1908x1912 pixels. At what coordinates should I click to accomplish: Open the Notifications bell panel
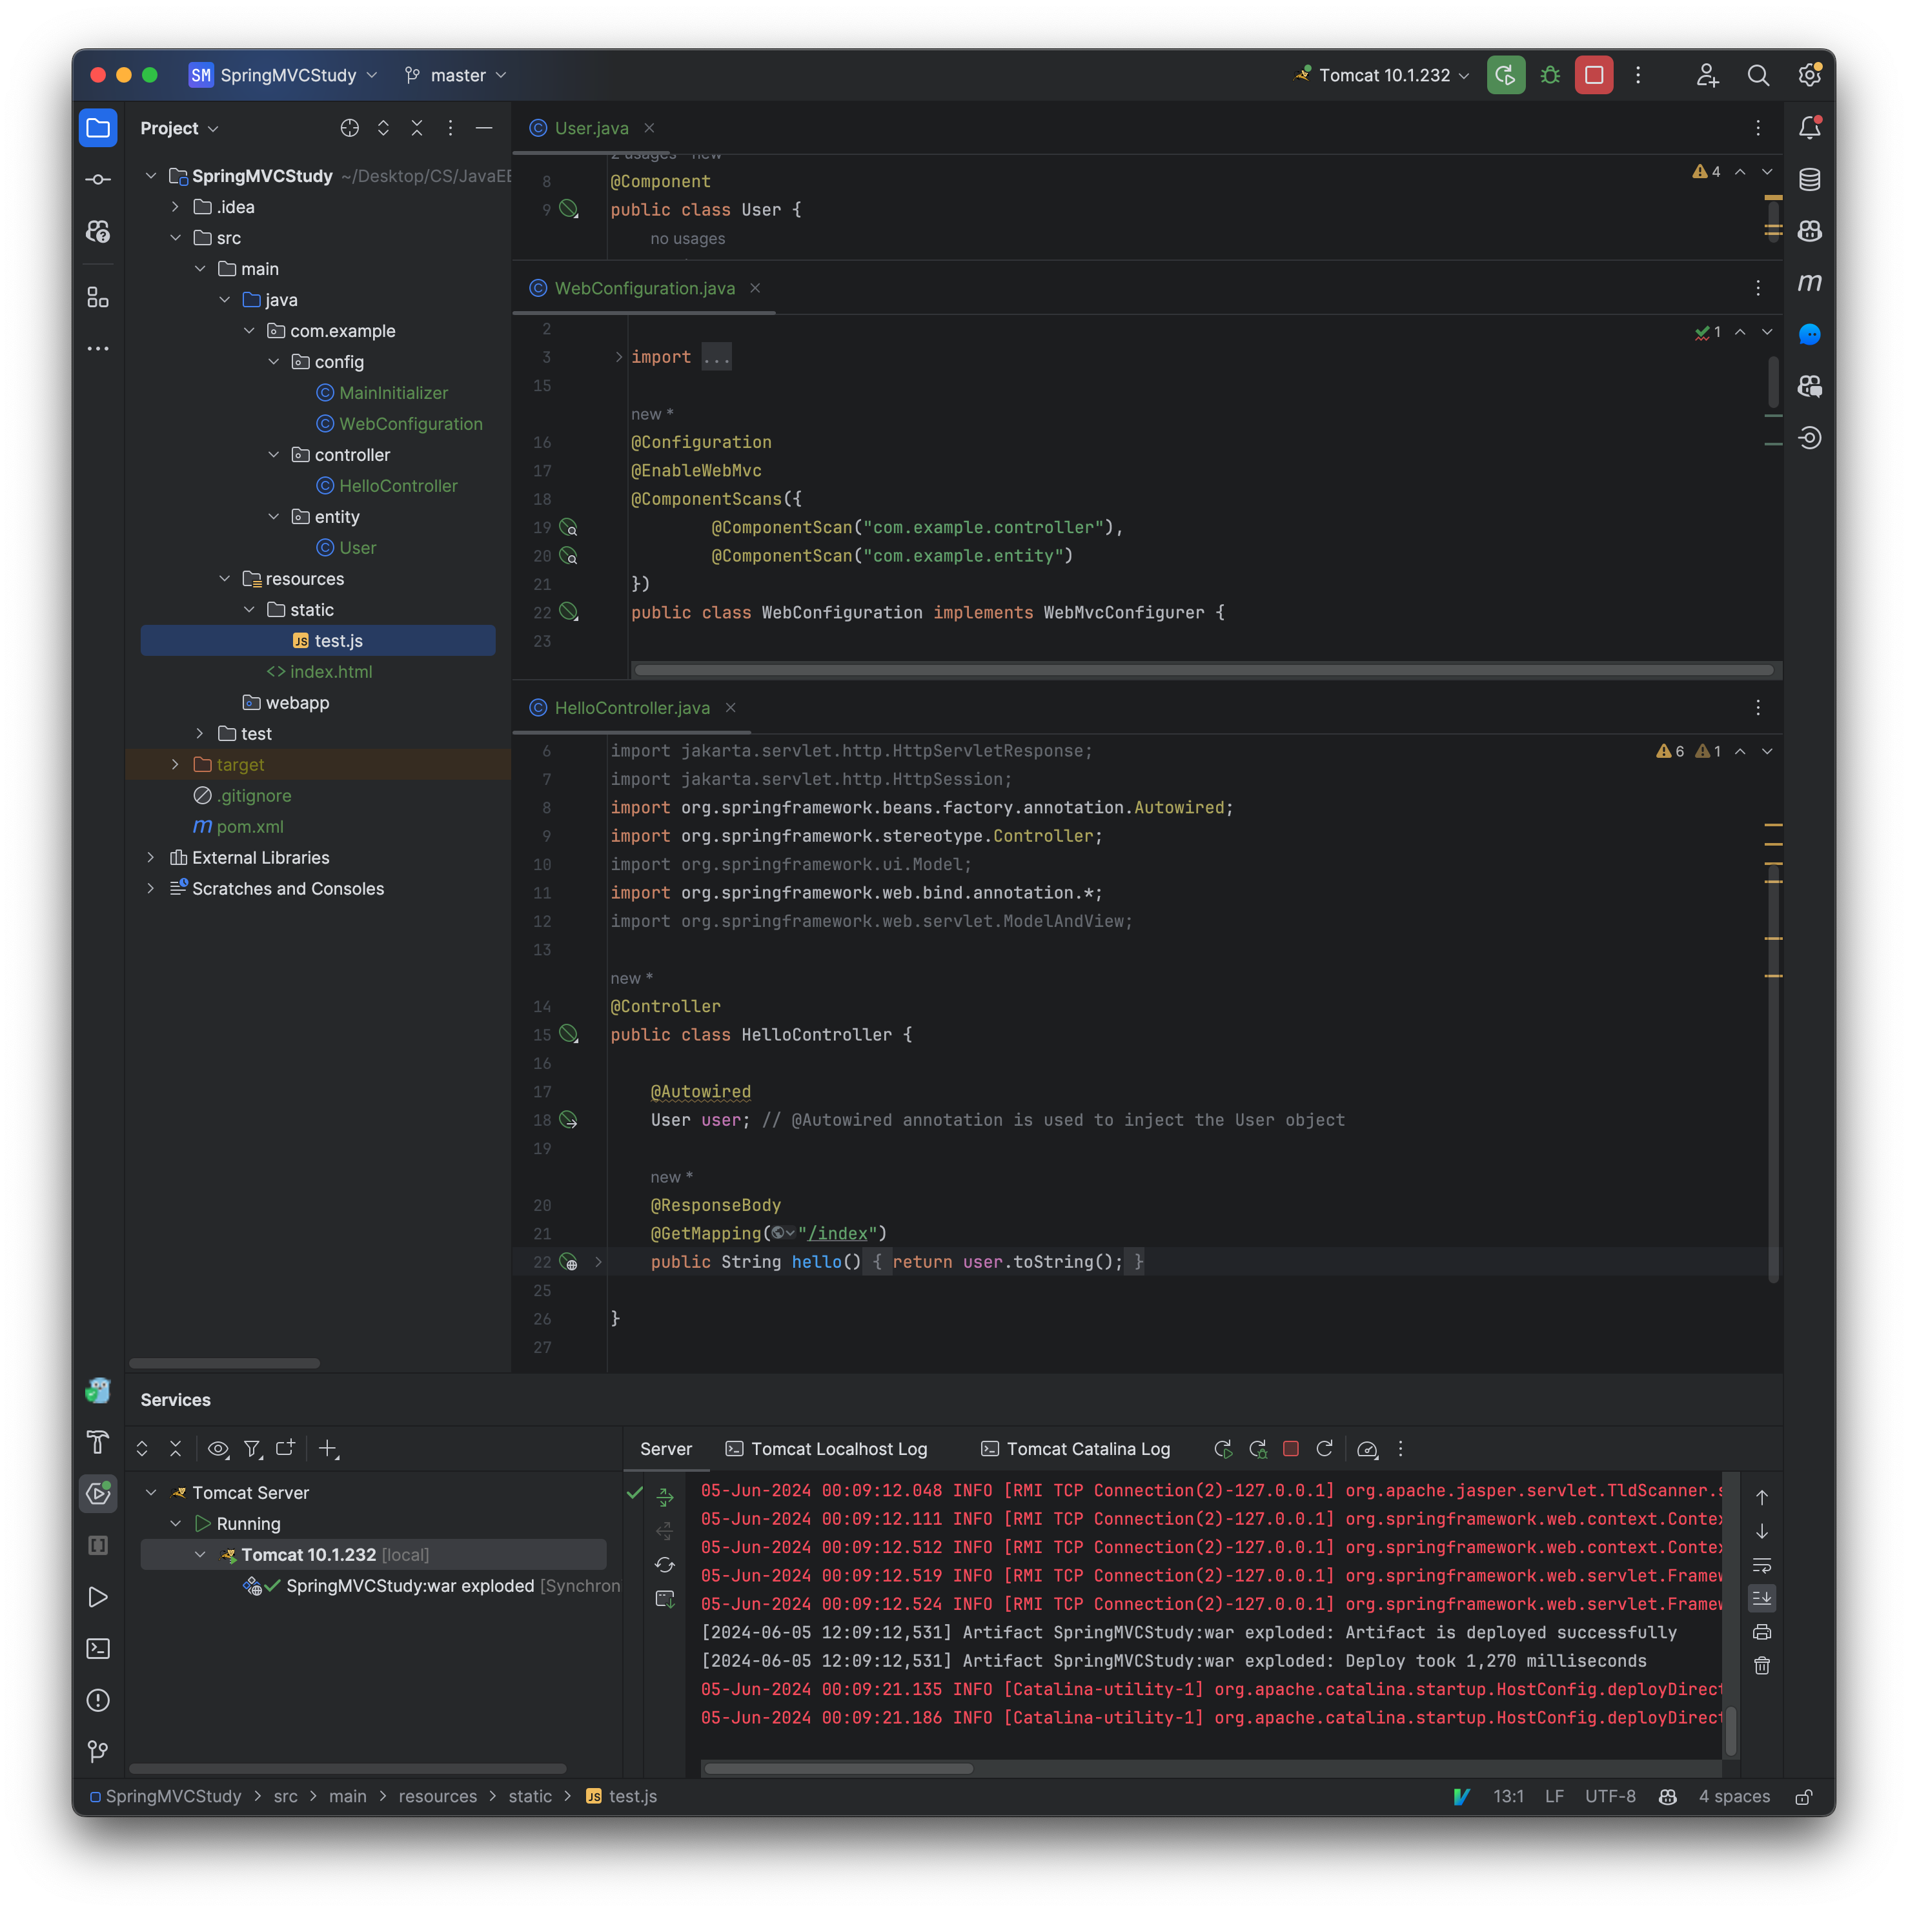point(1810,127)
